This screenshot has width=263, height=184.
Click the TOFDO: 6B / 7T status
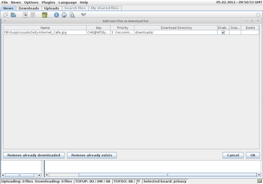coord(127,181)
